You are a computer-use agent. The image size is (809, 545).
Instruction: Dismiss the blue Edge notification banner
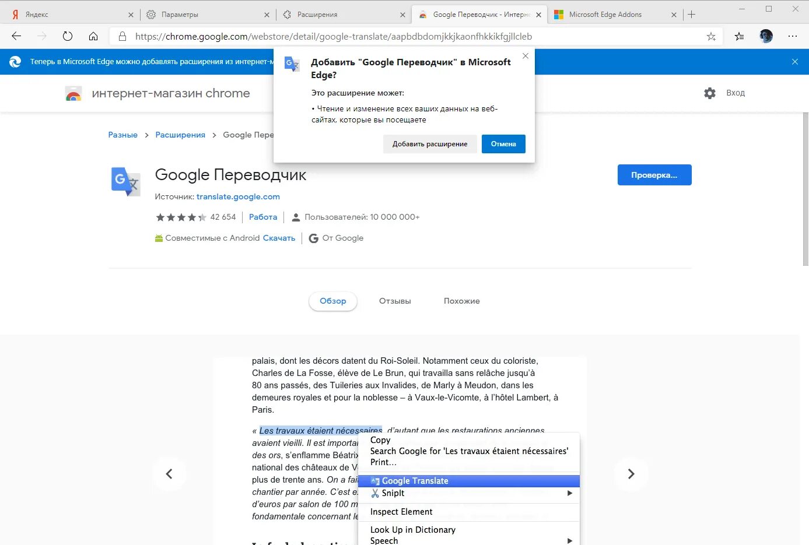click(794, 61)
